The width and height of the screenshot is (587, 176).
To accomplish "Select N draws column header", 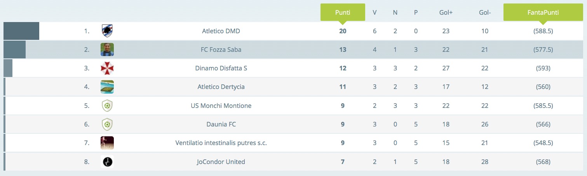I will 395,12.
